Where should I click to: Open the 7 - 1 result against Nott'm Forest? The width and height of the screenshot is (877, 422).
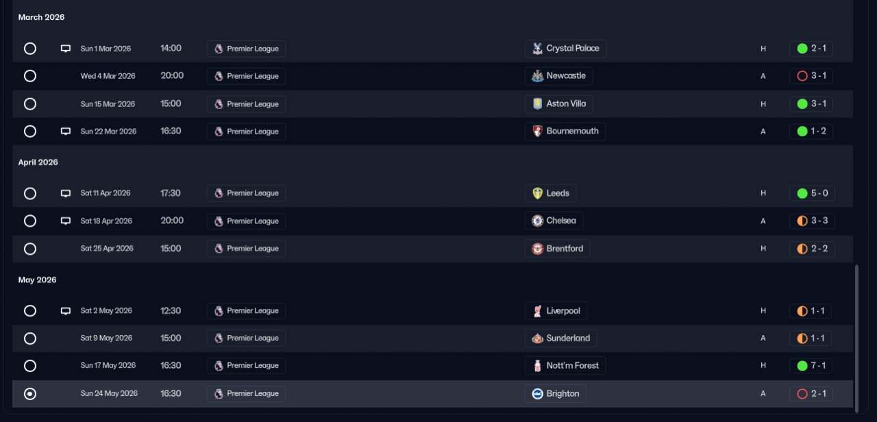pos(812,366)
